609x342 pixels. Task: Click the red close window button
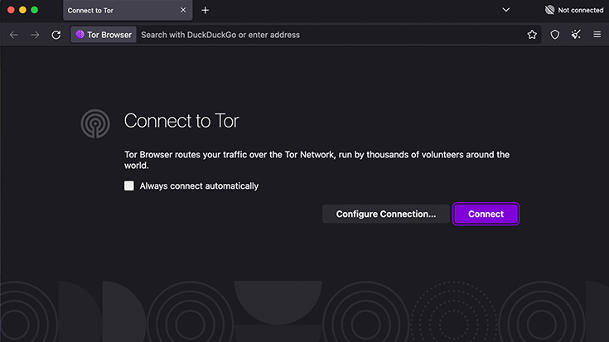(11, 10)
